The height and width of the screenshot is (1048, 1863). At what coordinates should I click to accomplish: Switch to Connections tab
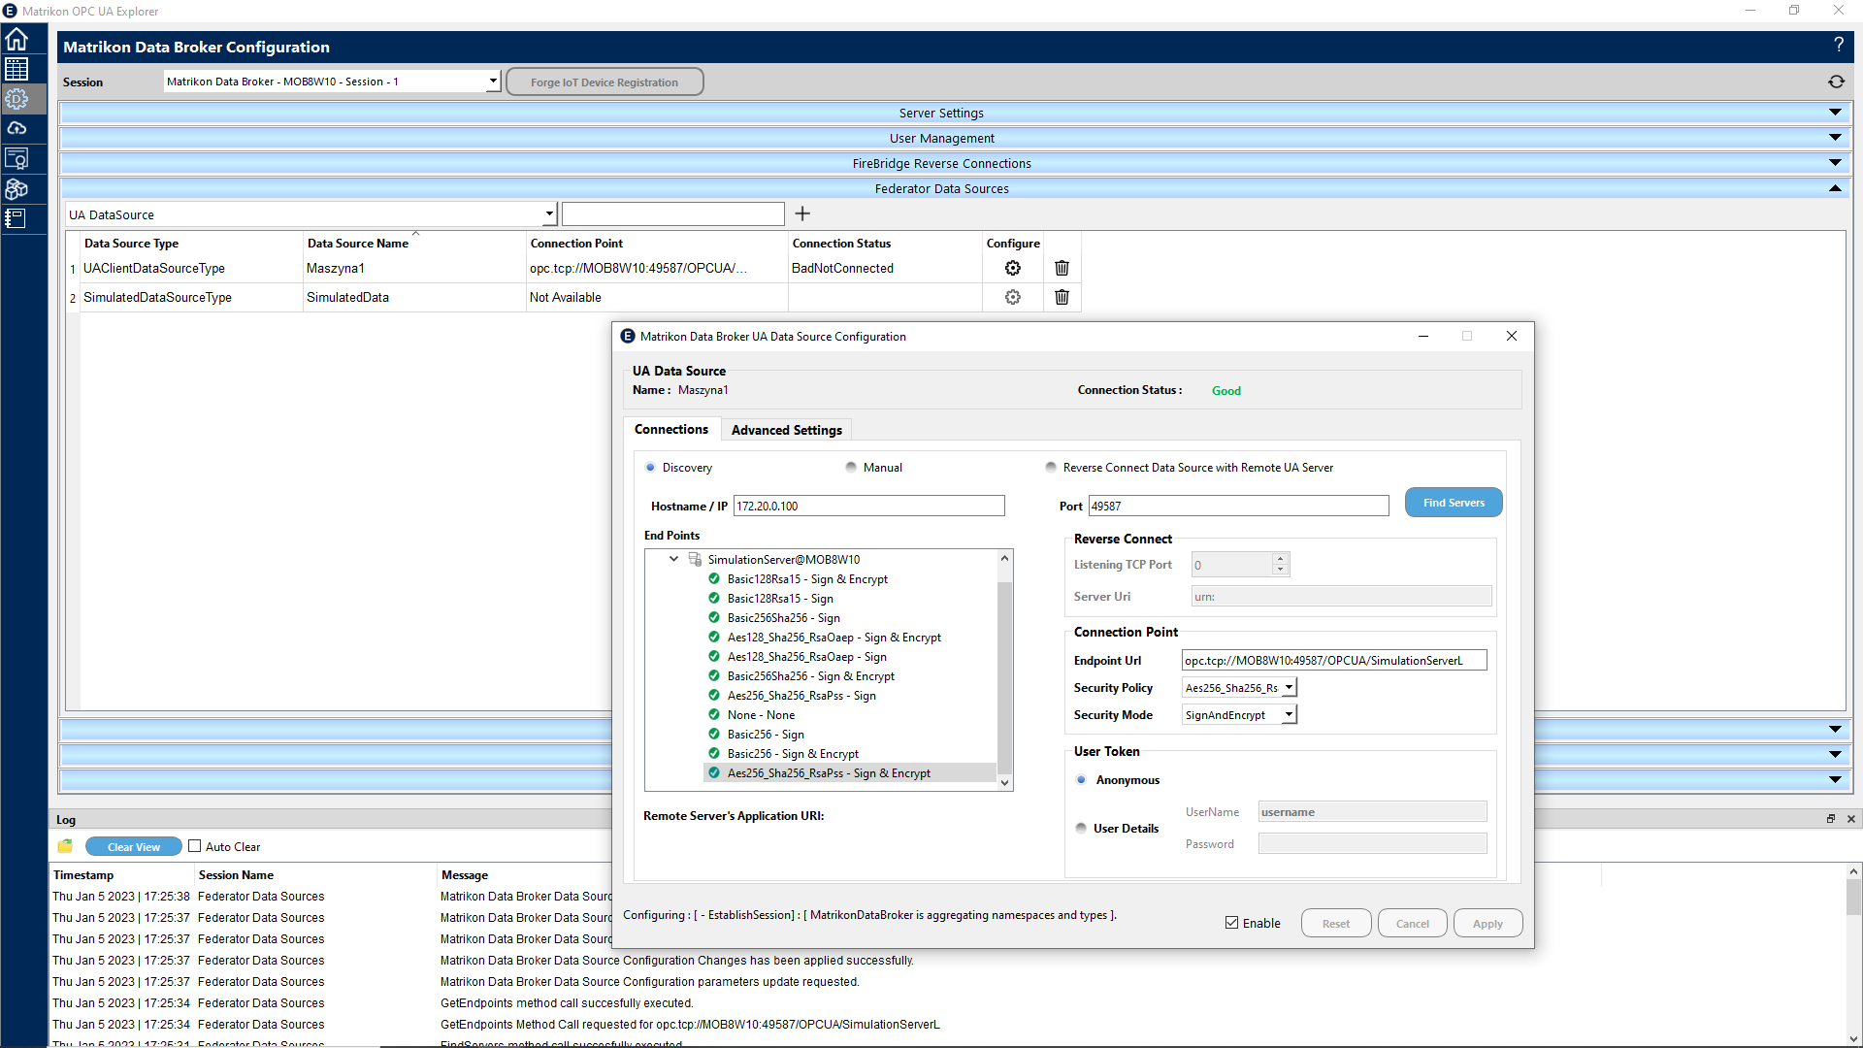[671, 429]
